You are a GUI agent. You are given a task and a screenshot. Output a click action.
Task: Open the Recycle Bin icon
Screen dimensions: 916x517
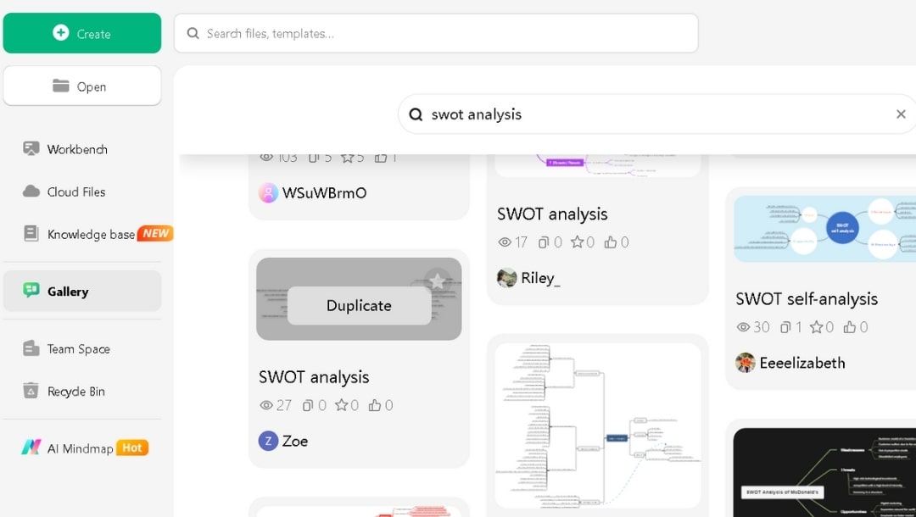[30, 391]
